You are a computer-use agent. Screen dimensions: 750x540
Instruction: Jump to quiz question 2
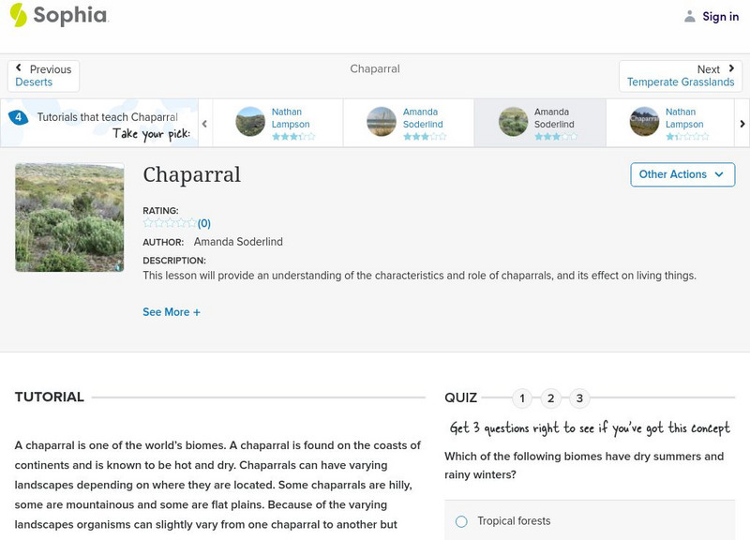[x=551, y=398]
